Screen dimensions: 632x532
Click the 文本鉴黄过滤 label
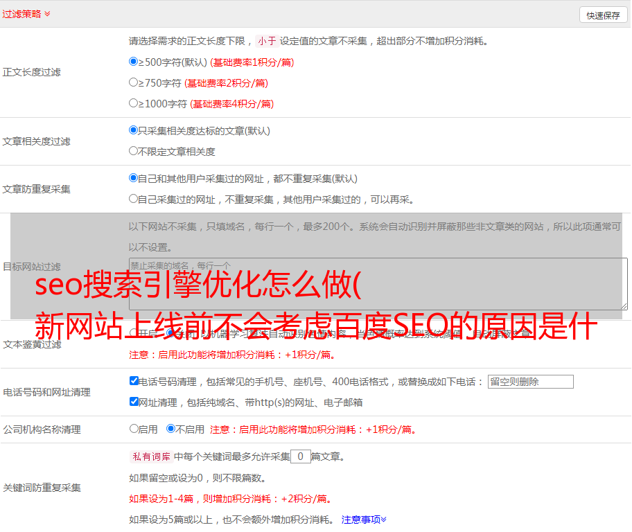point(33,344)
